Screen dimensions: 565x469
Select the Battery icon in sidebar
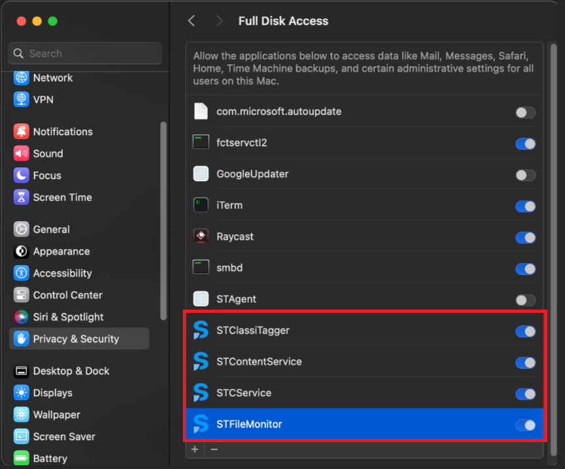(21, 459)
